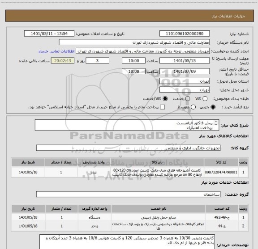Click the buyer organization name field

(134, 42)
